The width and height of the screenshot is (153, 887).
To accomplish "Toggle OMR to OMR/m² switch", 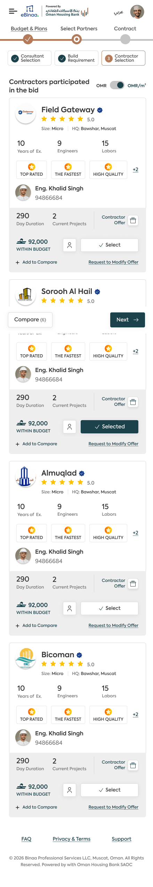I will pyautogui.click(x=117, y=85).
